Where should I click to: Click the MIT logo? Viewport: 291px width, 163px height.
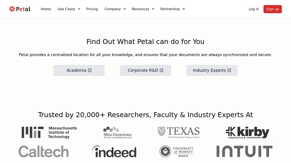point(49,132)
